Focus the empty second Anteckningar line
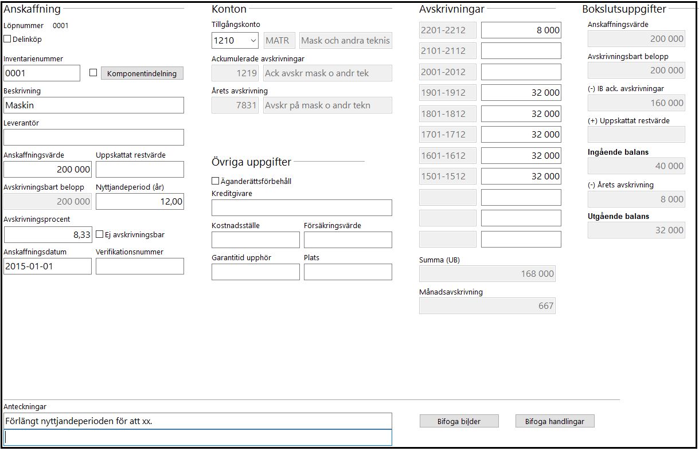The width and height of the screenshot is (699, 451). [198, 437]
